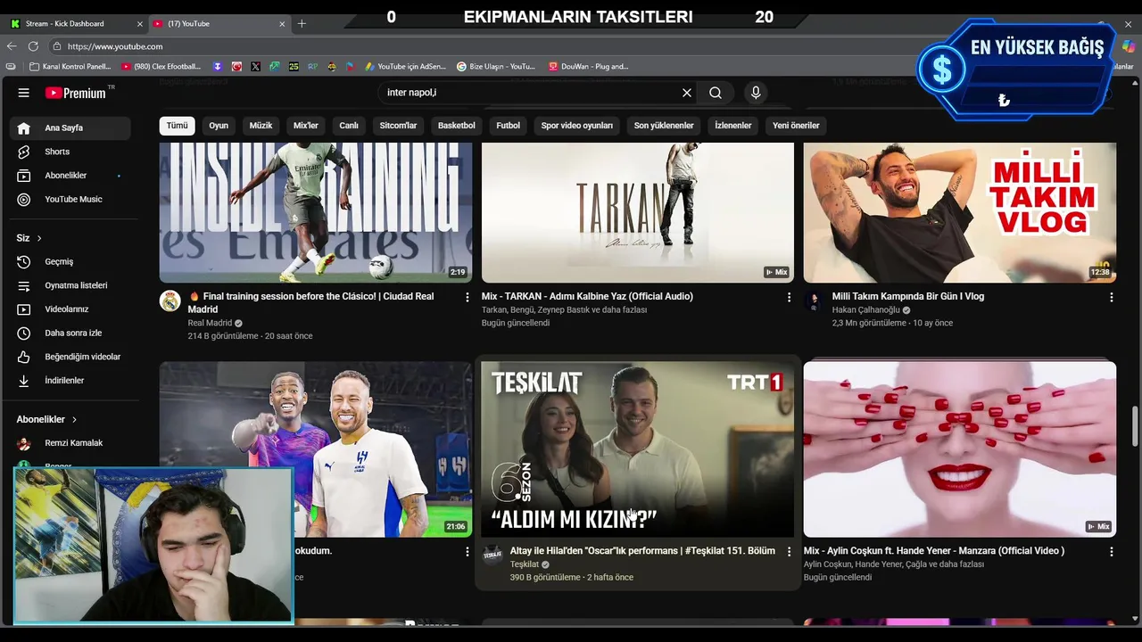
Task: Open the X (Twitter) bookmark icon
Action: tap(256, 66)
